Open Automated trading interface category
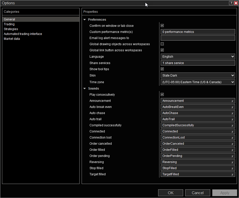 click(23, 34)
